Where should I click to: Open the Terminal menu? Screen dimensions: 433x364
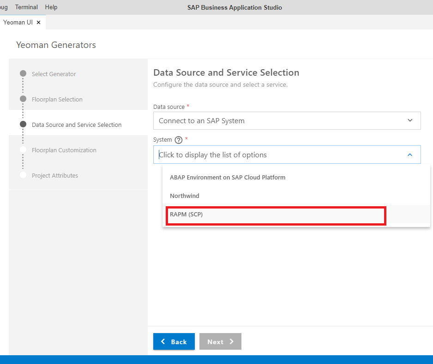tap(26, 7)
